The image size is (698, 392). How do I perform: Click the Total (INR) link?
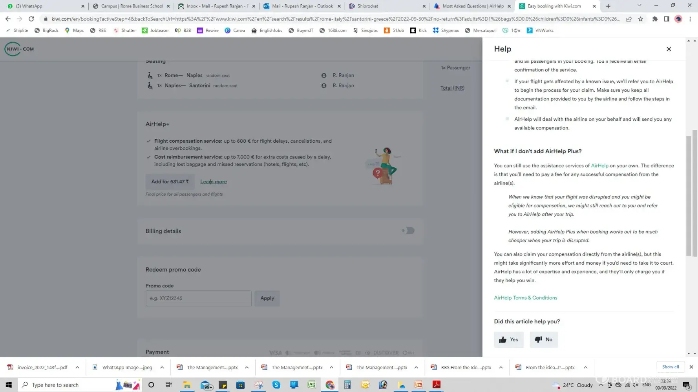tap(452, 88)
